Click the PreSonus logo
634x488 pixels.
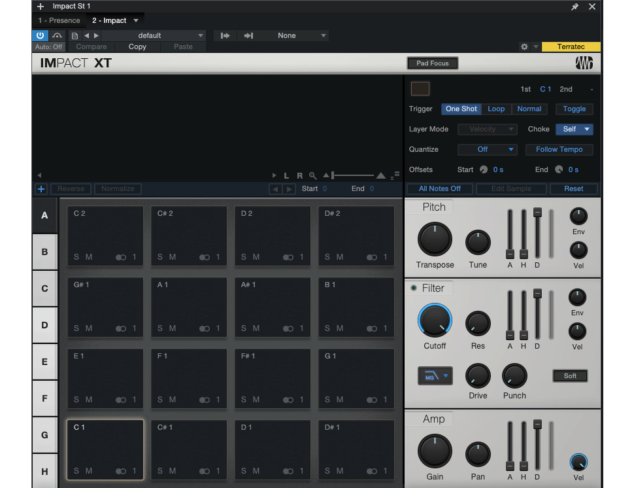584,63
